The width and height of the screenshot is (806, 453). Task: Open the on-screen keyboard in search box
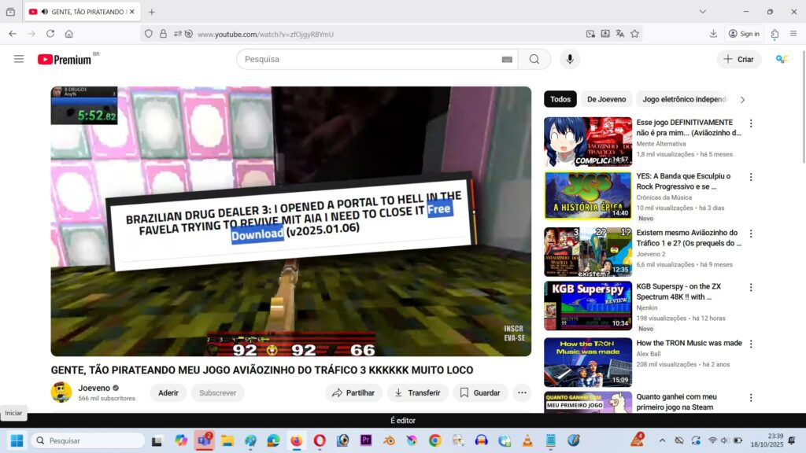507,60
